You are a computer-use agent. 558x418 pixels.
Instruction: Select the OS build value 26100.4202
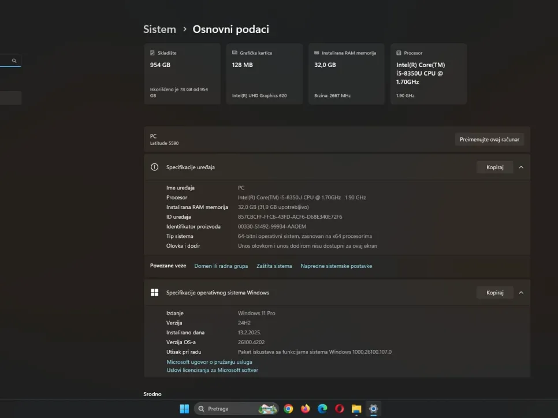[251, 342]
